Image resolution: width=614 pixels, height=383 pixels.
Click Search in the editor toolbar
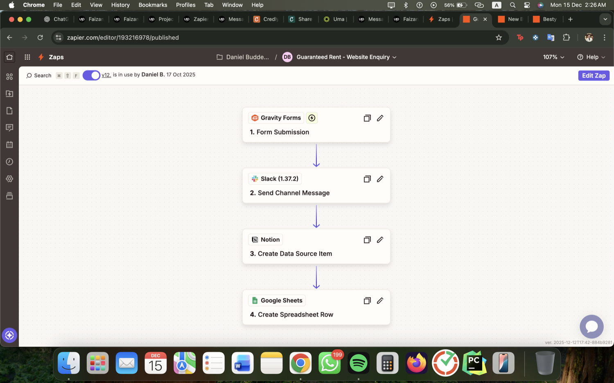tap(39, 76)
